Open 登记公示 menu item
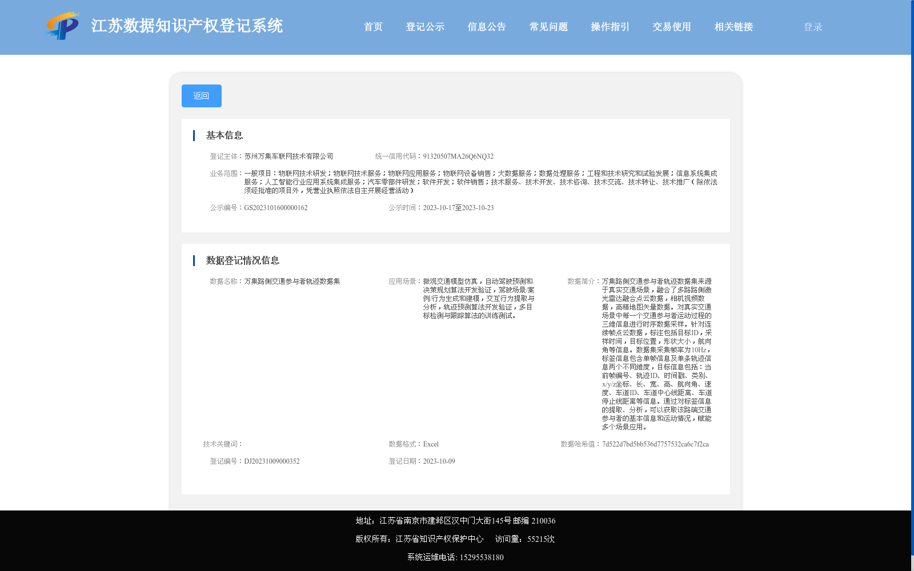Screen dimensions: 914x571 point(425,27)
